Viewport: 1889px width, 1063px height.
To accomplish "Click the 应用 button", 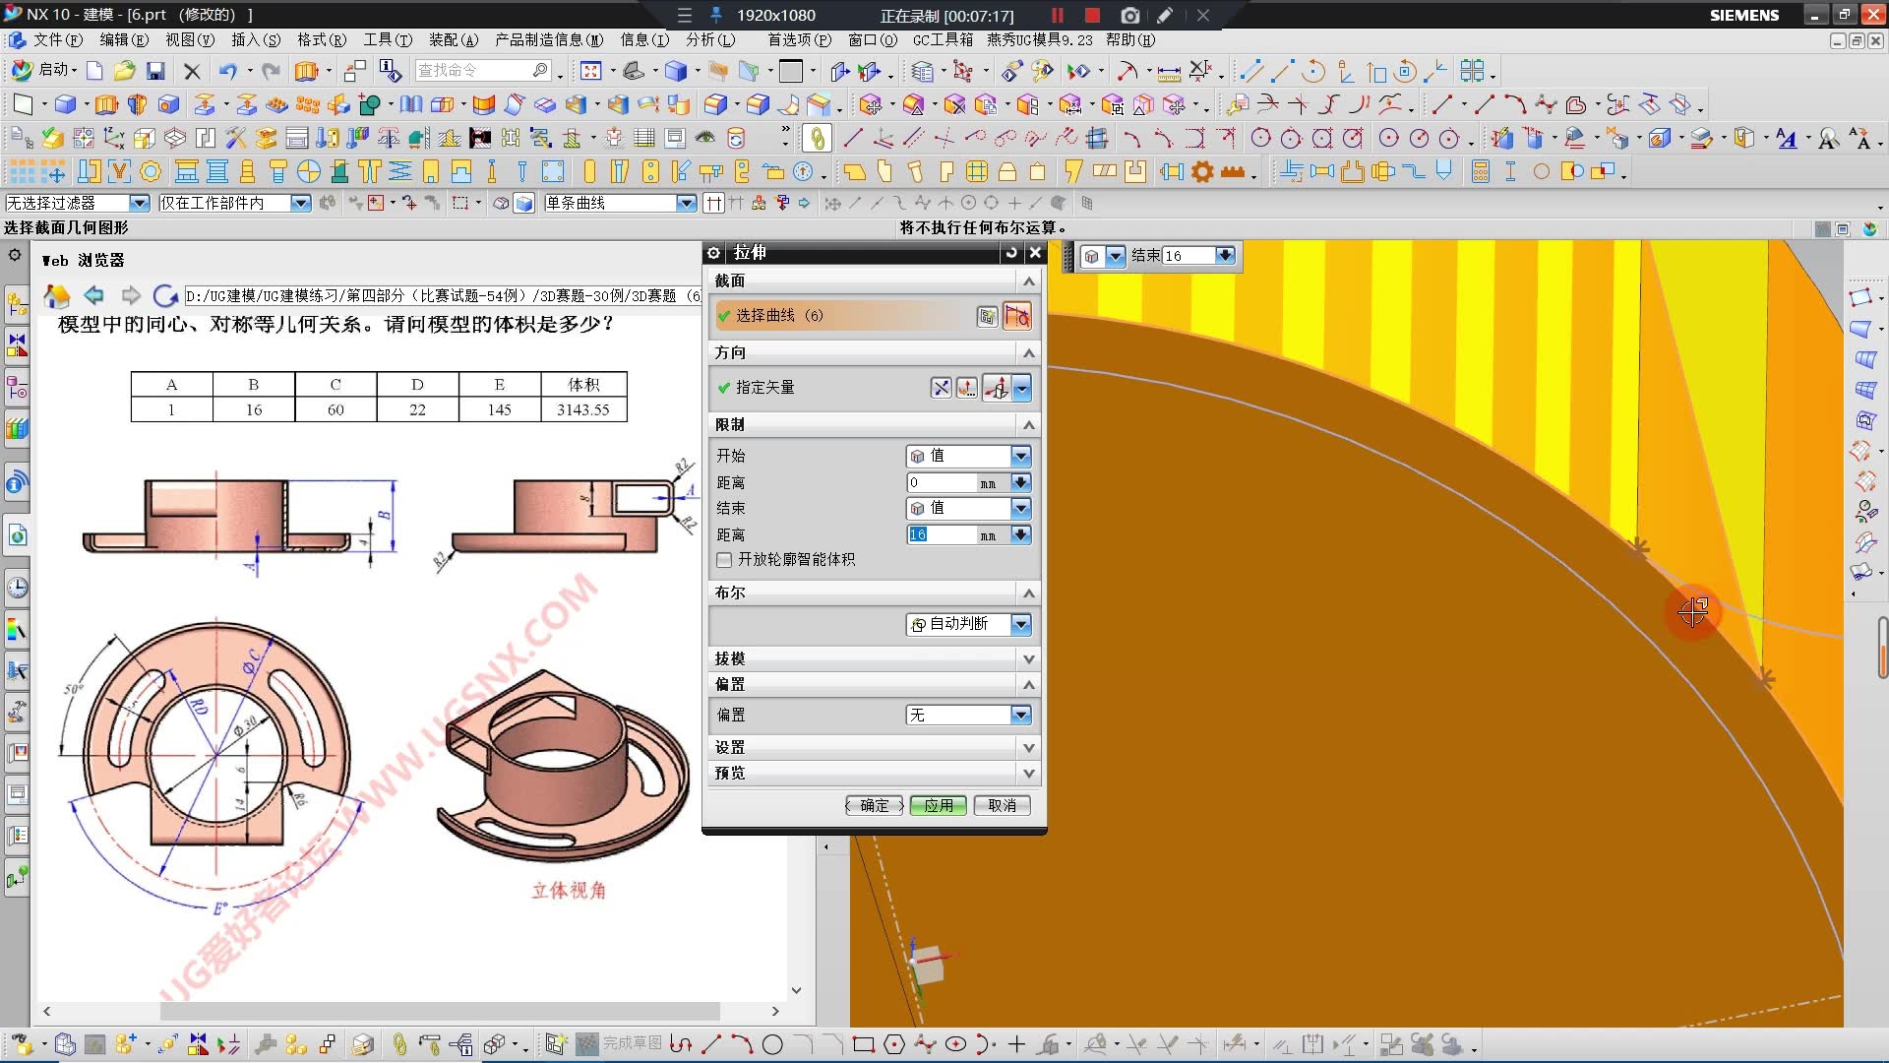I will coord(938,805).
